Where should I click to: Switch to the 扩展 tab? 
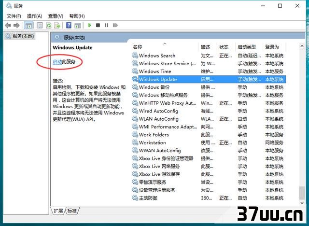58,211
